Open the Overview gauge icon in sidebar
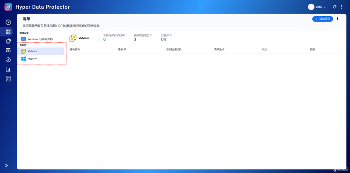The image size is (350, 173). pyautogui.click(x=8, y=22)
